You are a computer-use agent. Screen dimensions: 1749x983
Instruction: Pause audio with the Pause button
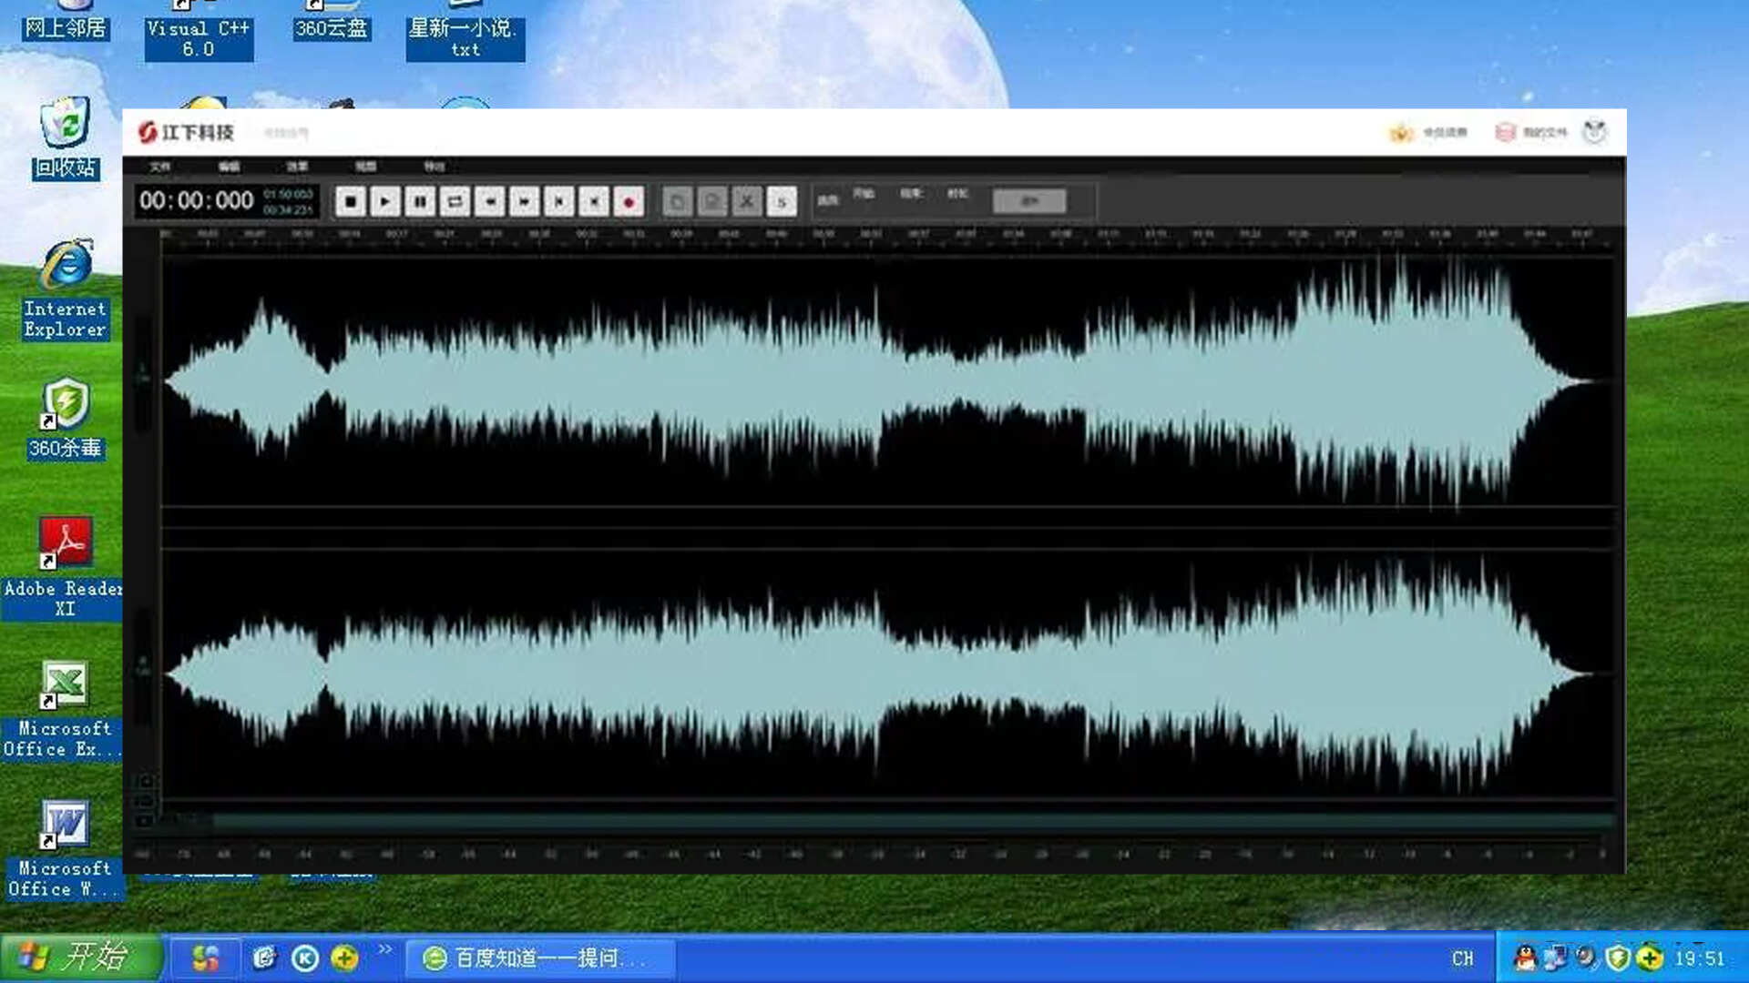coord(420,201)
